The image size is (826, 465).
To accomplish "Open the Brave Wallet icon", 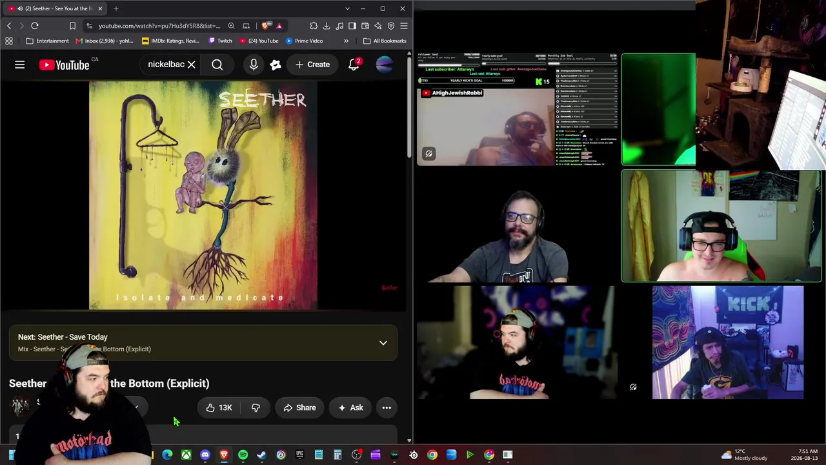I will coord(365,26).
